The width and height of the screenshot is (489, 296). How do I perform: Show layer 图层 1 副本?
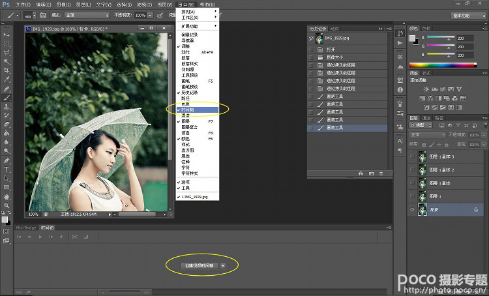[x=412, y=183]
